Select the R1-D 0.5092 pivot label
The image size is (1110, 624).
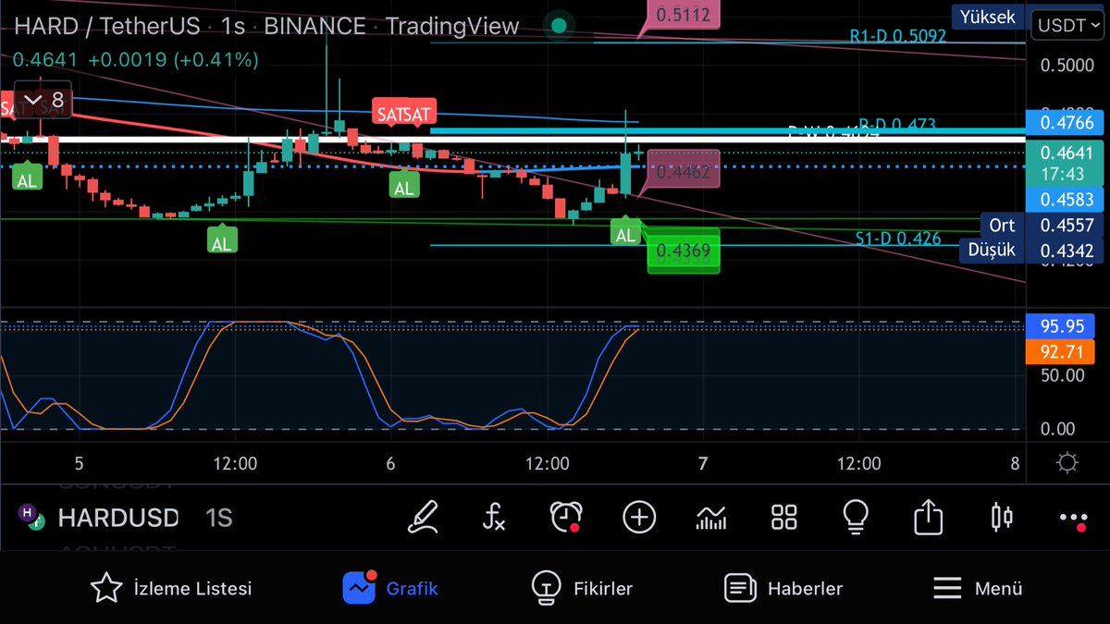tap(897, 36)
